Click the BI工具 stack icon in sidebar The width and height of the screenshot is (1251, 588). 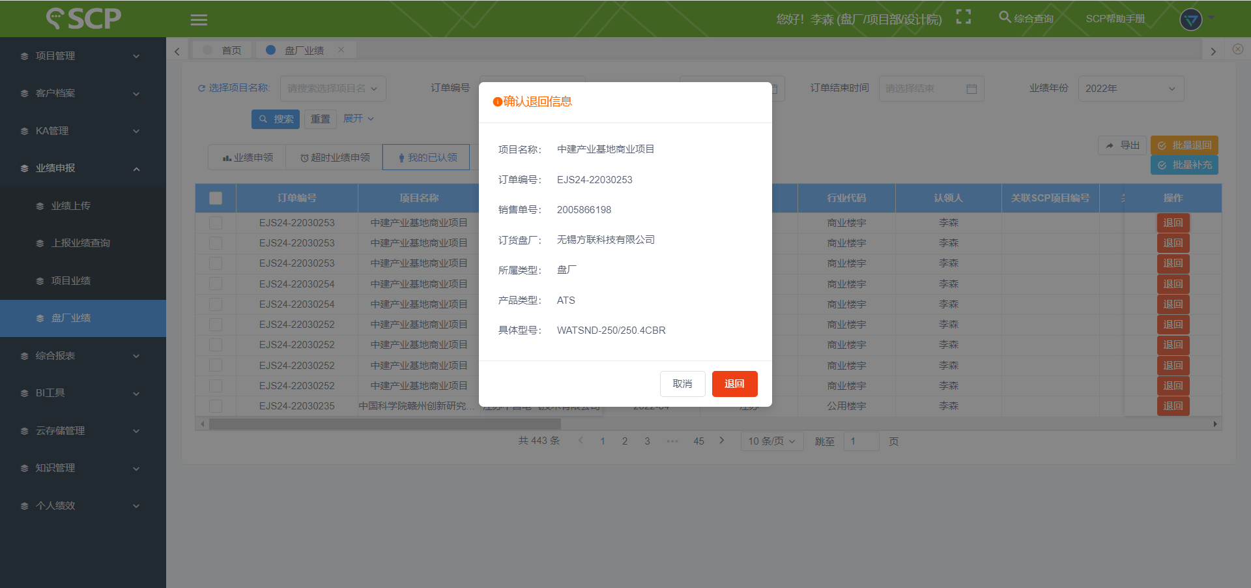[x=24, y=393]
